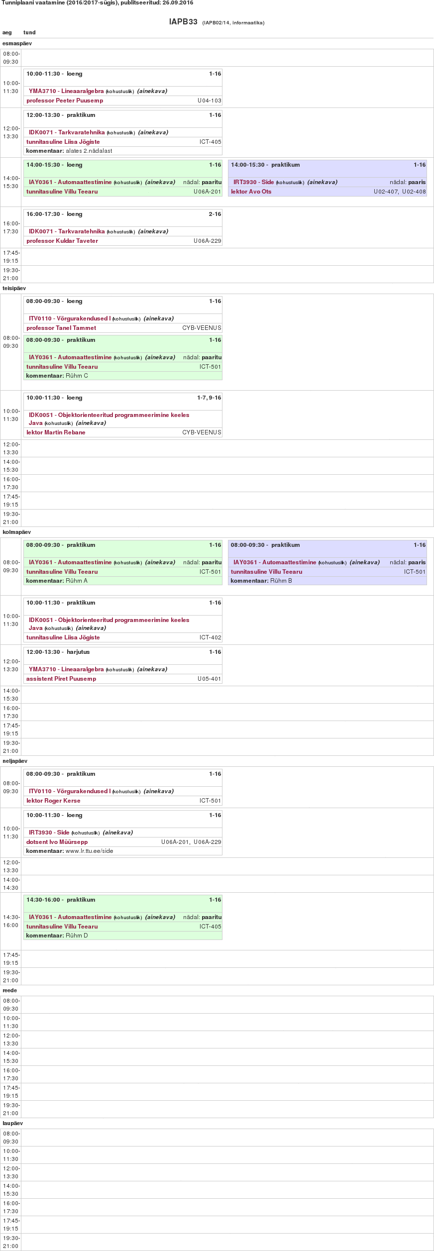Click lektor Avo Ots
The height and width of the screenshot is (1251, 434).
[251, 192]
